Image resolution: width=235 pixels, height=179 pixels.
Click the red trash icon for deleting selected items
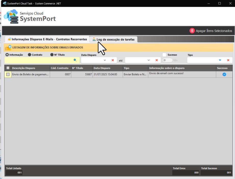192,31
